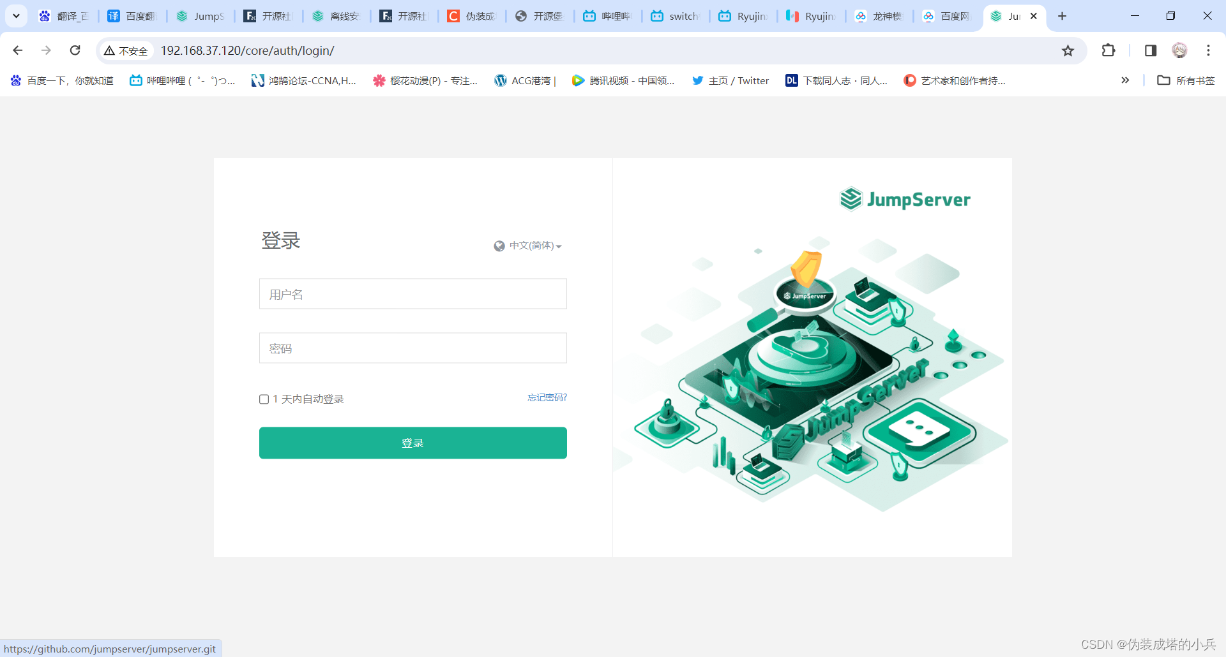Open the 主页 / Twitter bookmark

(x=730, y=80)
